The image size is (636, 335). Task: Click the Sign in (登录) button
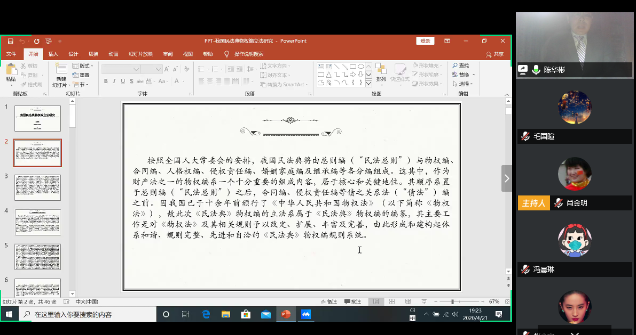click(x=425, y=41)
